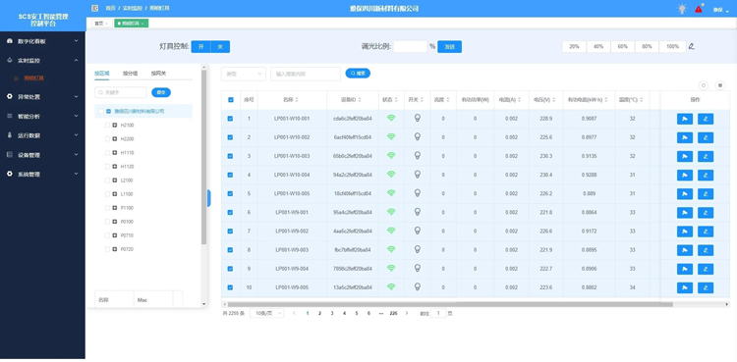Expand the 智能分析 sidebar menu
Screen dimensions: 737x362
click(43, 116)
